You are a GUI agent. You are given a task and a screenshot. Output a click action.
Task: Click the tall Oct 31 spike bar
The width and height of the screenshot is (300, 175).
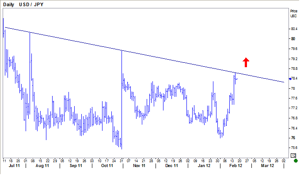point(122,100)
